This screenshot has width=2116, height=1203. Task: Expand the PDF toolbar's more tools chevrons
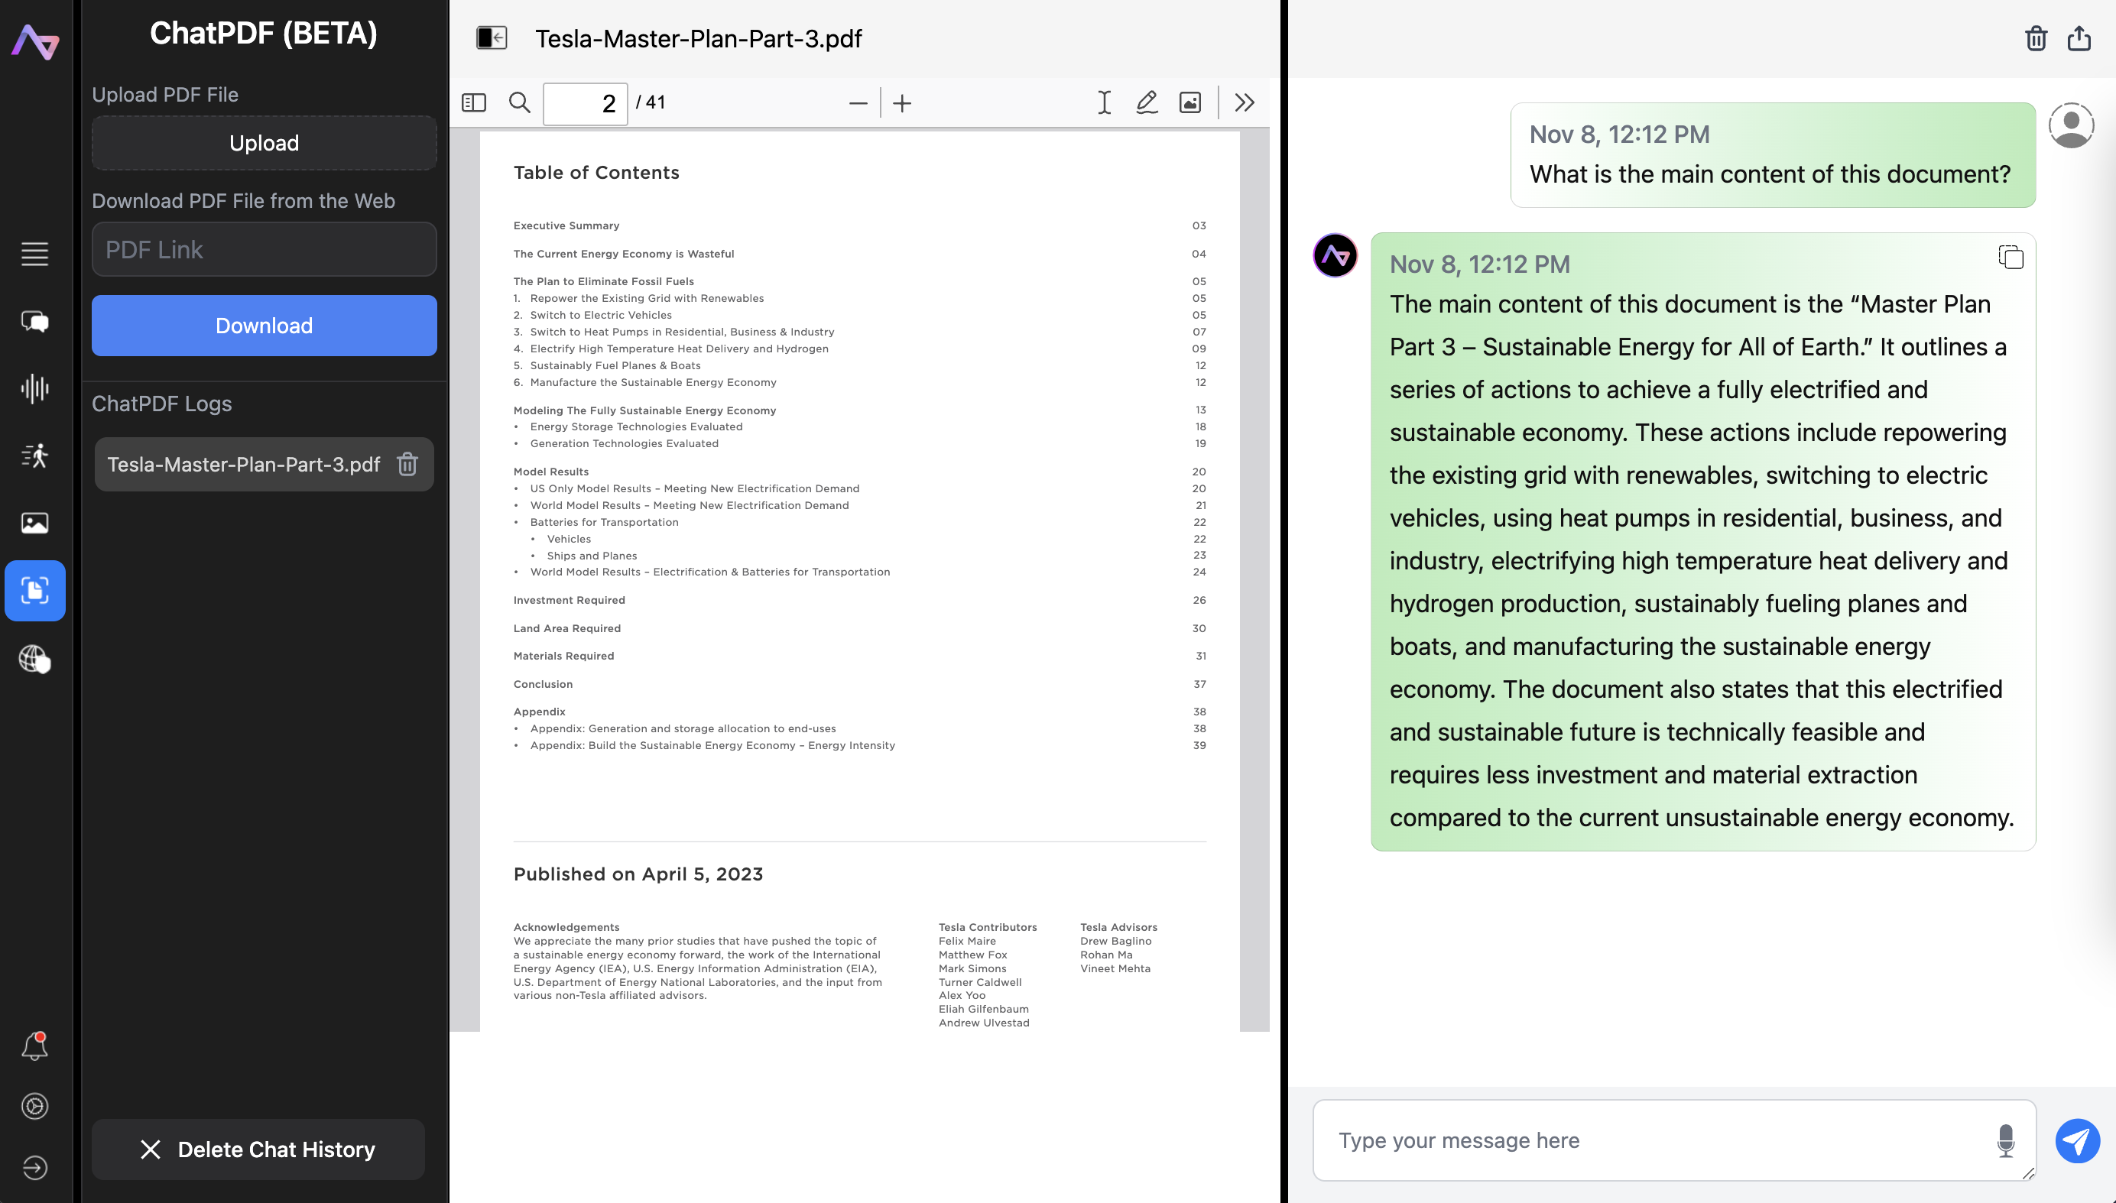1245,102
